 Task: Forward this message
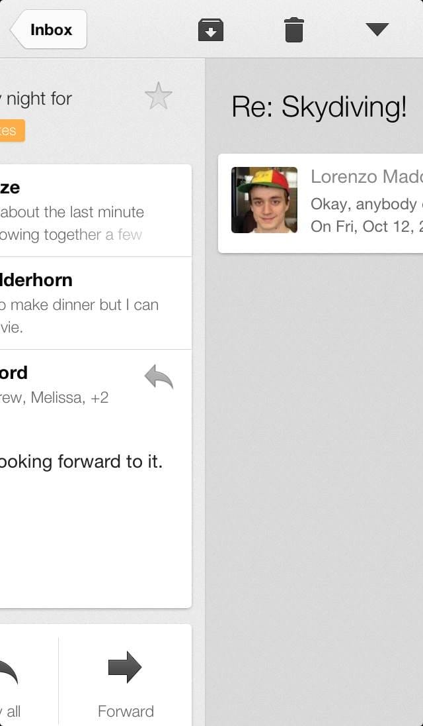point(126,682)
